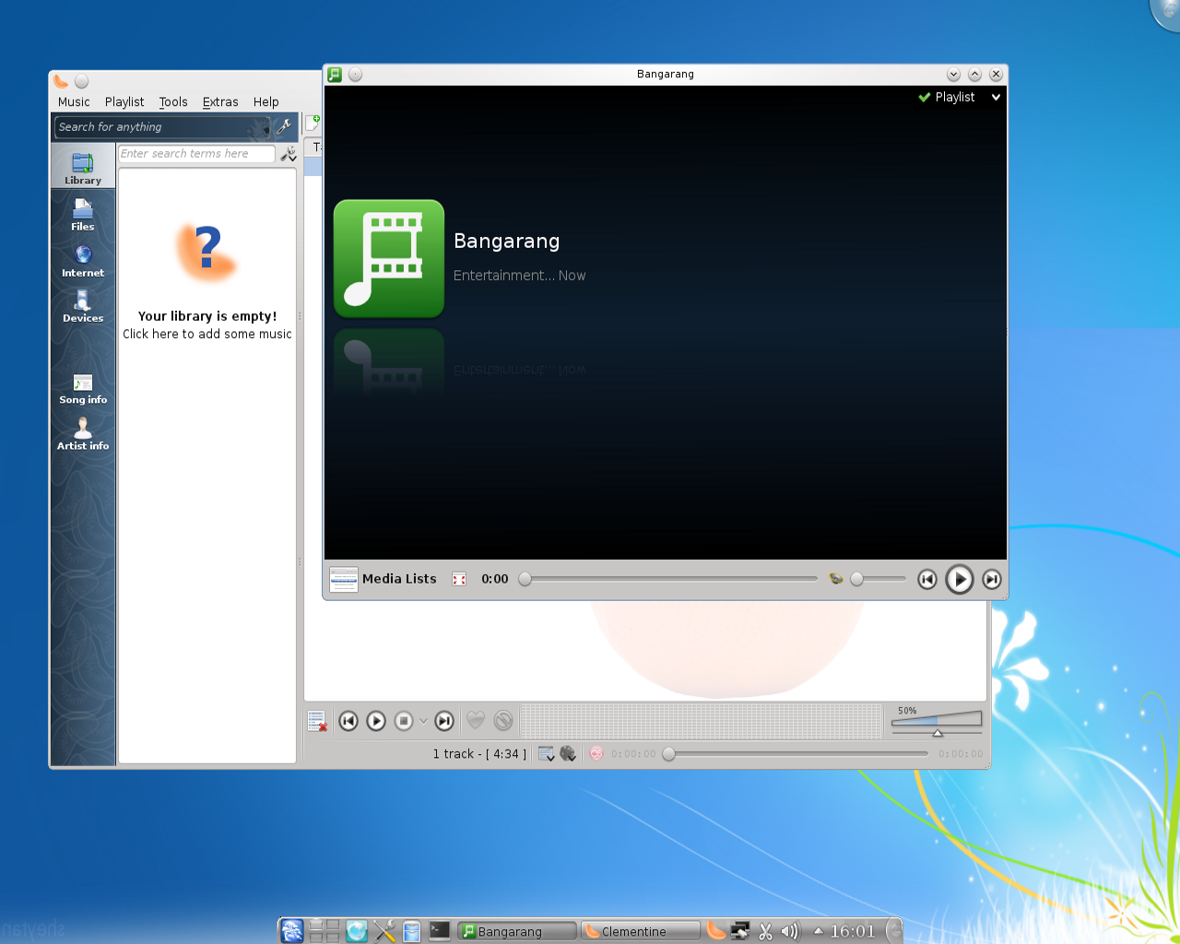Open Artist info tab in Clementine
Viewport: 1180px width, 944px height.
83,433
